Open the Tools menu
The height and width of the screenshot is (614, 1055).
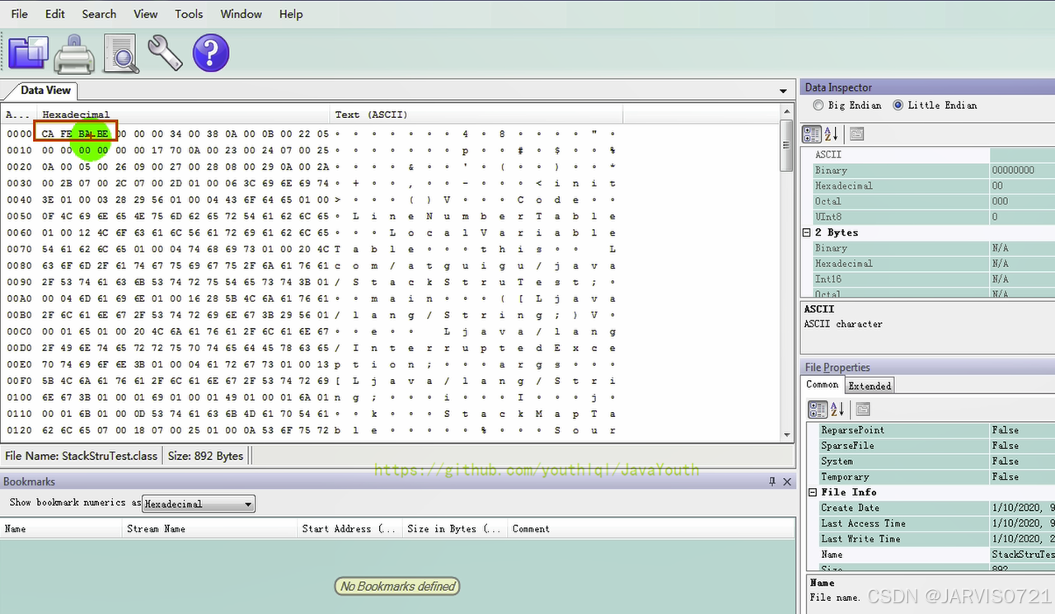click(189, 14)
